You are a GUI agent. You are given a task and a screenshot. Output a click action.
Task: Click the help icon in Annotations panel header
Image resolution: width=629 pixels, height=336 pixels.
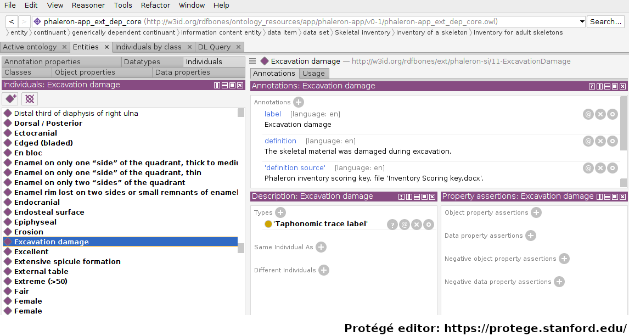592,86
